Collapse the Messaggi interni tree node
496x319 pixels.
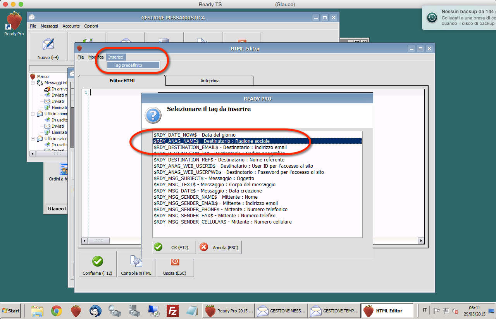click(x=33, y=83)
